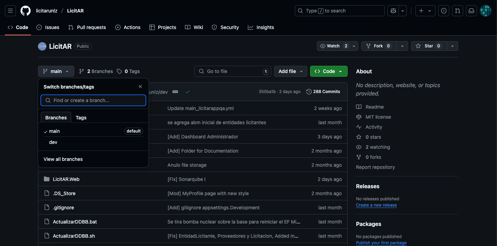
Task: Expand the Fork options arrow
Action: point(402,46)
